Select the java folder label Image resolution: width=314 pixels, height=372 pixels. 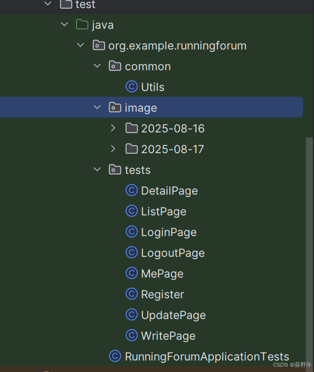click(x=102, y=25)
